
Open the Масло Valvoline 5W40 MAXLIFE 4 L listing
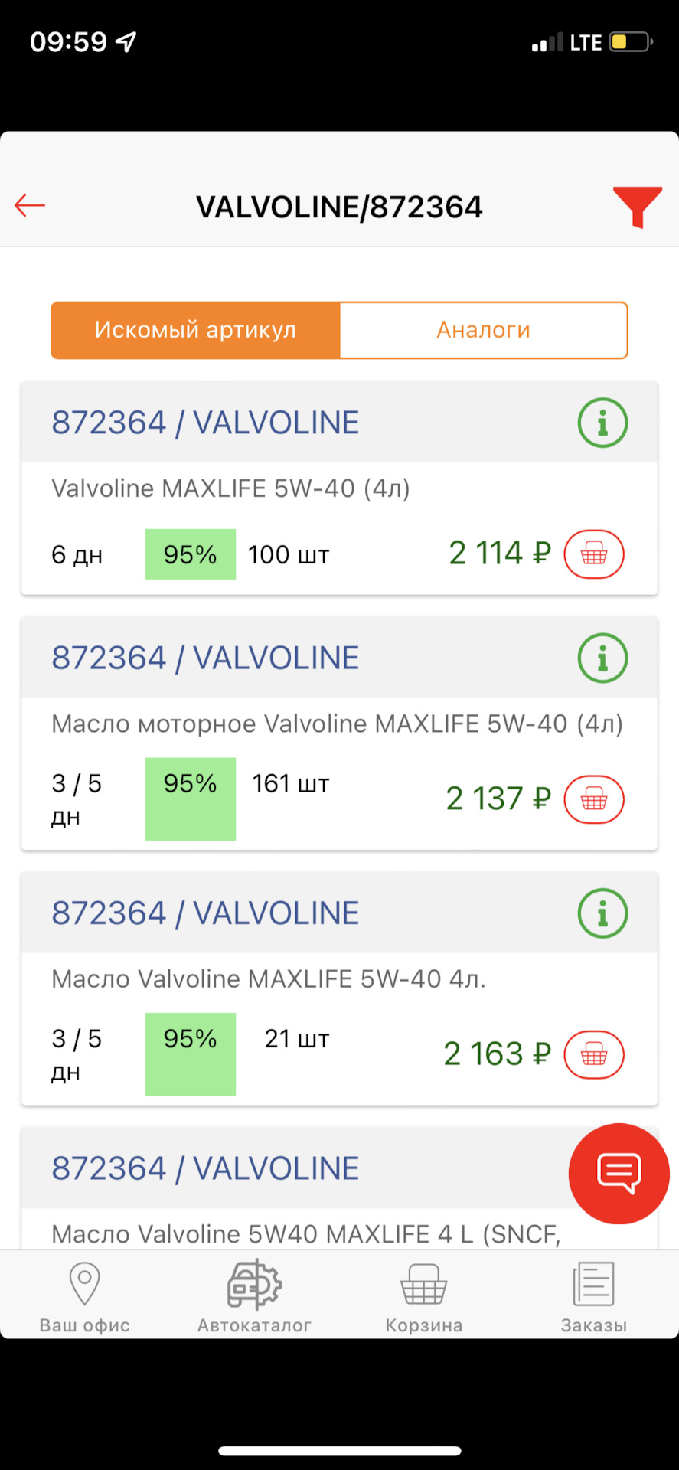click(x=306, y=1233)
